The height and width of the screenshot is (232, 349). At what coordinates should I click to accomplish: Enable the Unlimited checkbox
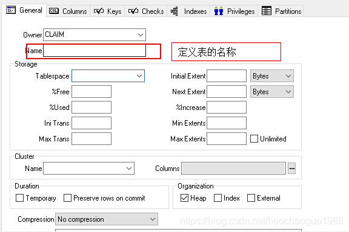tap(254, 139)
